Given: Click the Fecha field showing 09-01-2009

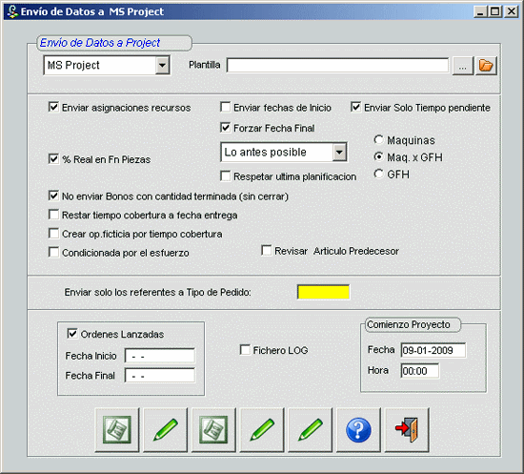Looking at the screenshot, I should (x=433, y=350).
